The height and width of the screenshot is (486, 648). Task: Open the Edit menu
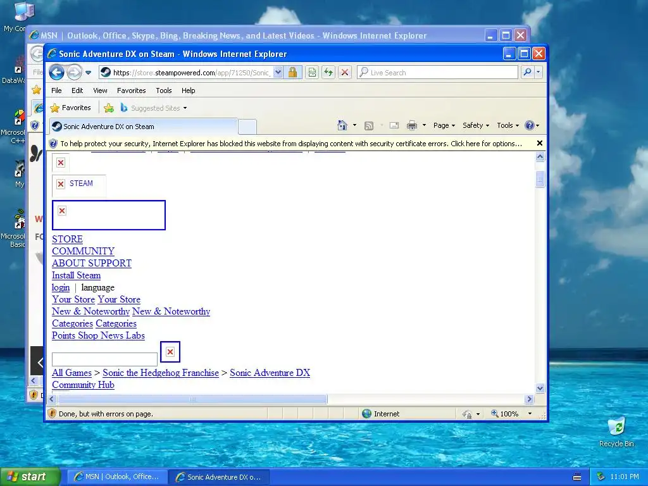click(77, 90)
